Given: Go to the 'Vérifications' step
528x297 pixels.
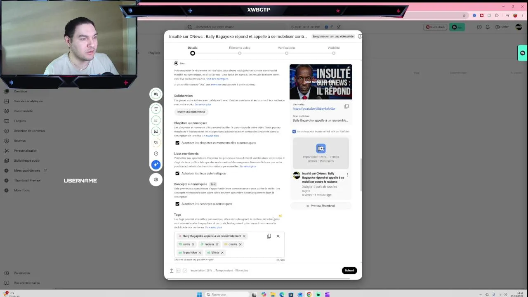Looking at the screenshot, I should coord(287,50).
